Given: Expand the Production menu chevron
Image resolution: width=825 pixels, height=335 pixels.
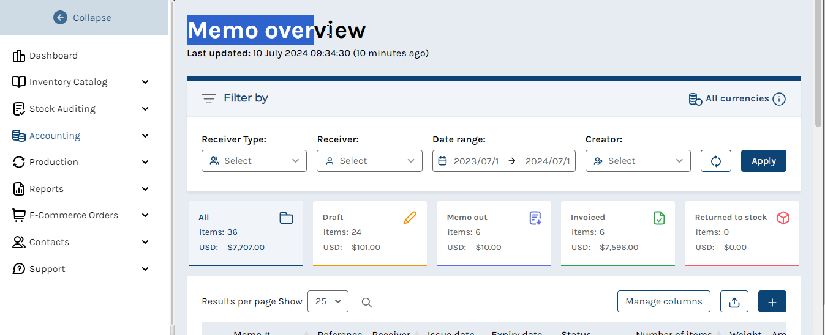Looking at the screenshot, I should [x=145, y=162].
